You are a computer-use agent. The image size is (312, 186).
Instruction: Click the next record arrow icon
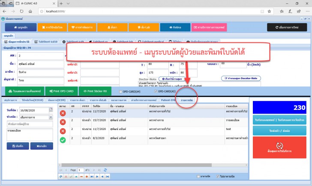[x=97, y=177]
